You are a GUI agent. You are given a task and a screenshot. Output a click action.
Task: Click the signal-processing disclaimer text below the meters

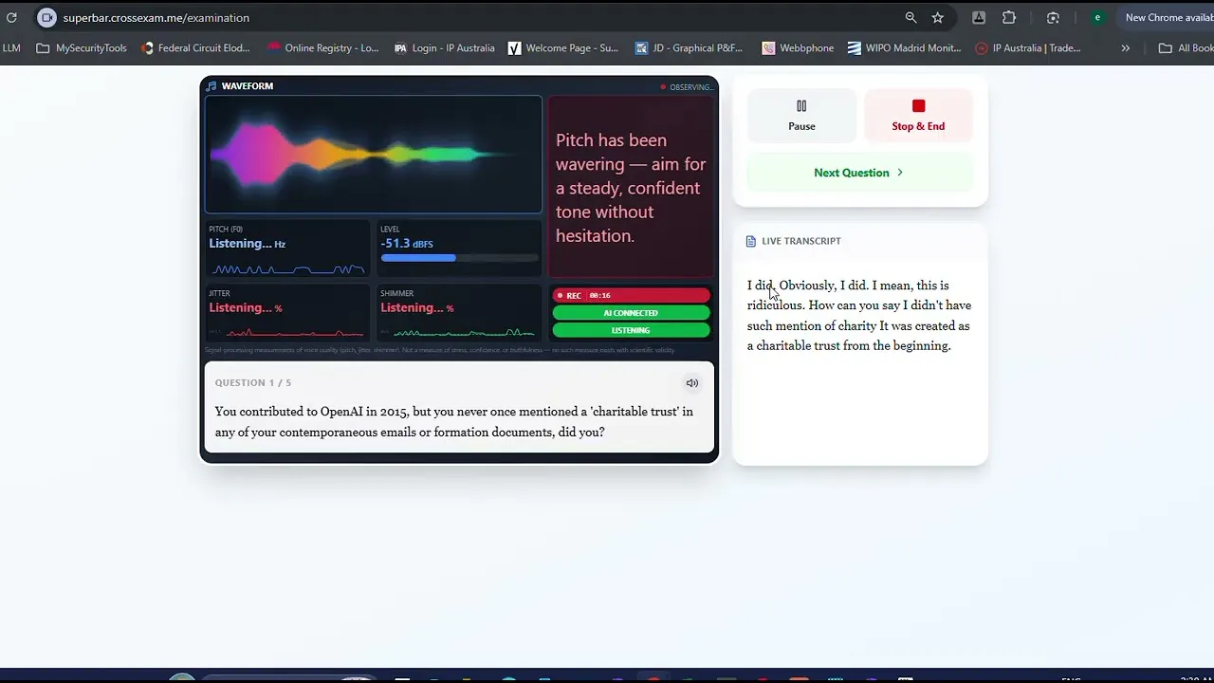coord(440,350)
